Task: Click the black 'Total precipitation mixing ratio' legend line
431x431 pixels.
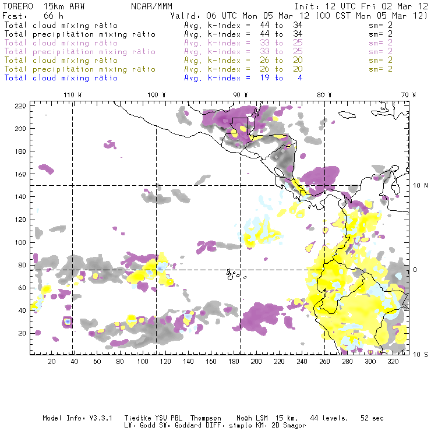Action: [80, 34]
